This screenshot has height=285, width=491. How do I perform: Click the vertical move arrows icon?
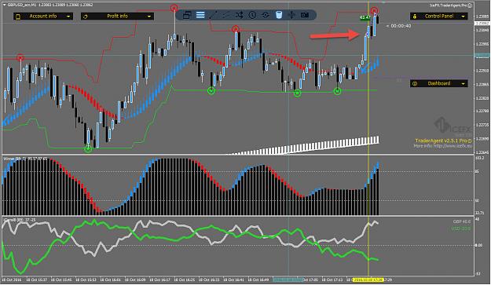point(291,15)
